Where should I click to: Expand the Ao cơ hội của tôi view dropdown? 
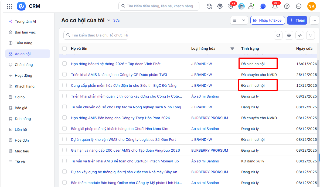[109, 21]
